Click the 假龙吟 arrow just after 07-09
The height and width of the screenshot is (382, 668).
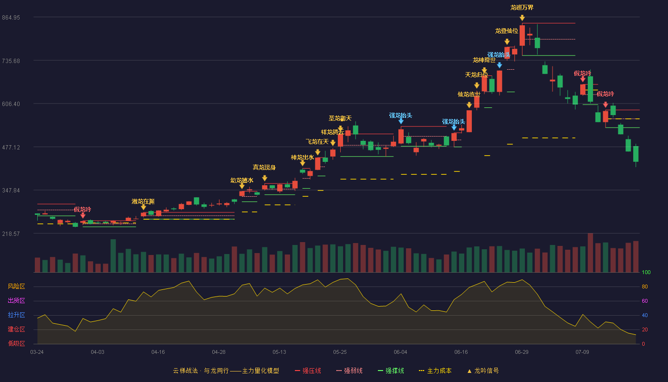(x=583, y=79)
